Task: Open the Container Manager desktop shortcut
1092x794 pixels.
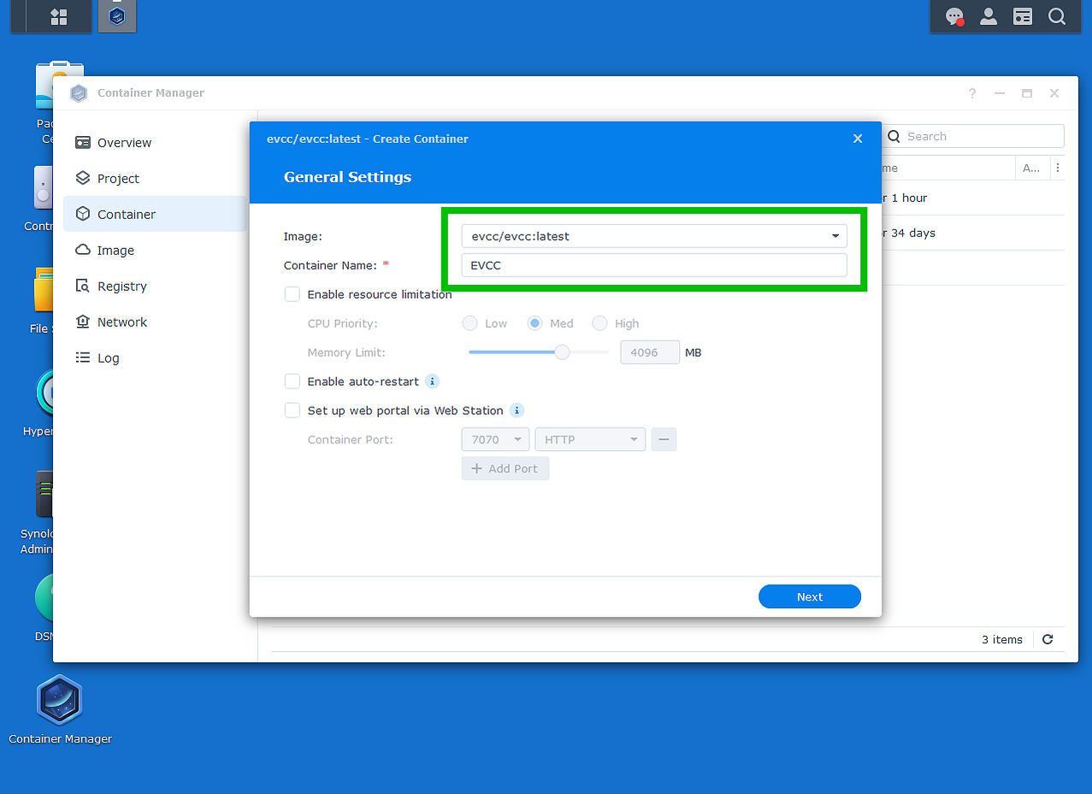Action: [60, 710]
